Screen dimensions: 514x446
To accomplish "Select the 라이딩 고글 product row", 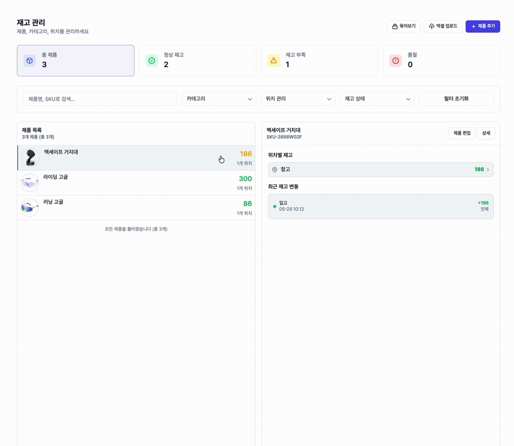I will click(136, 183).
